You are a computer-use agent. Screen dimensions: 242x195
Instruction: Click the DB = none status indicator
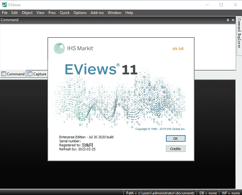tap(208, 193)
